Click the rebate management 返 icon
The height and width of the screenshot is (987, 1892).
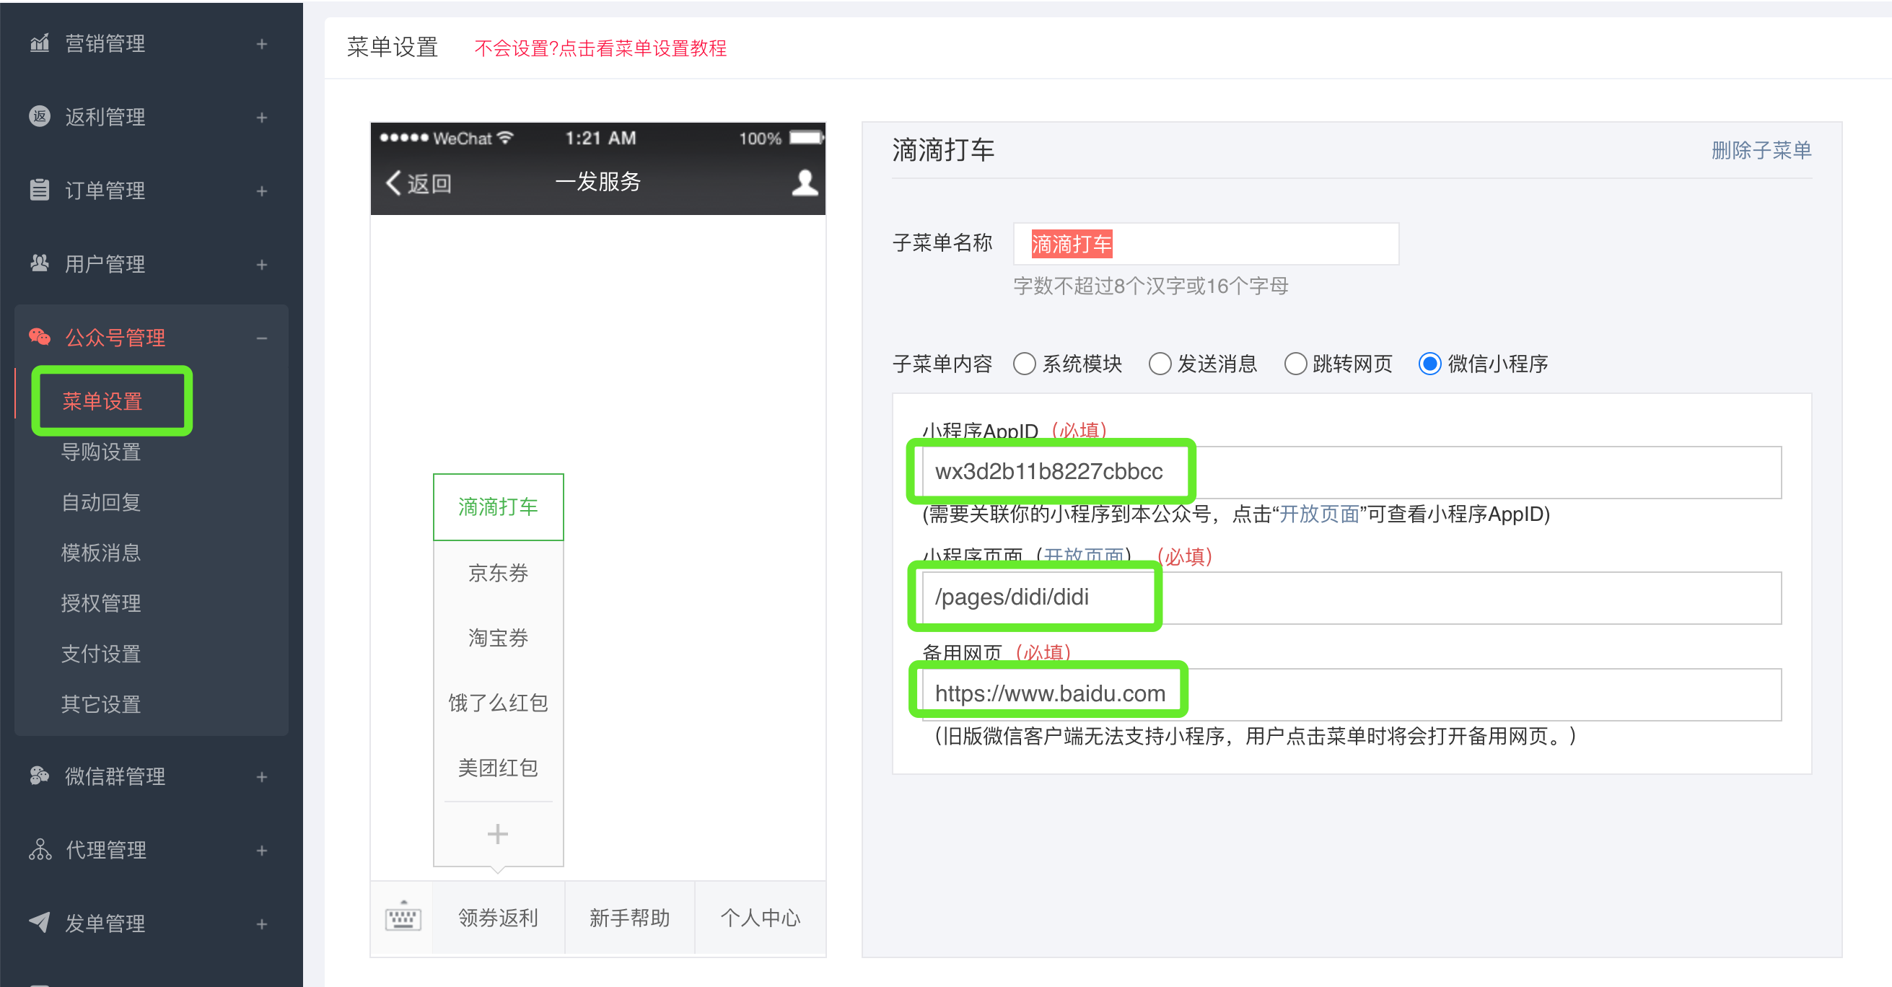pyautogui.click(x=40, y=117)
